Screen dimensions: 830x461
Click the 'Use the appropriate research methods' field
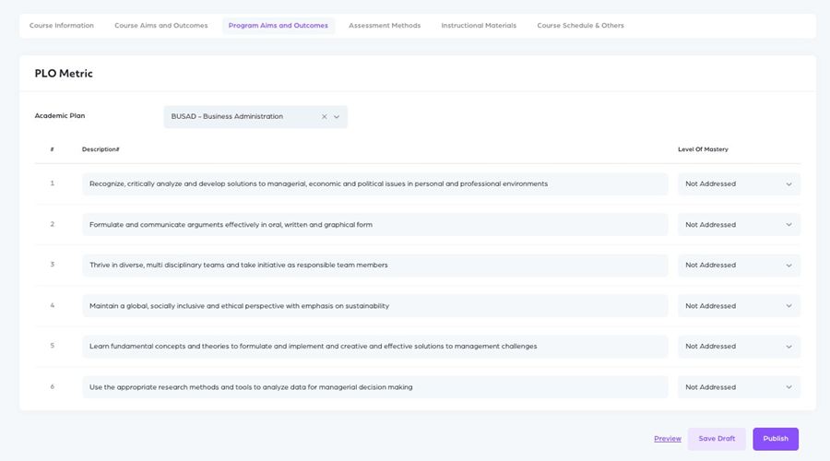coord(374,387)
